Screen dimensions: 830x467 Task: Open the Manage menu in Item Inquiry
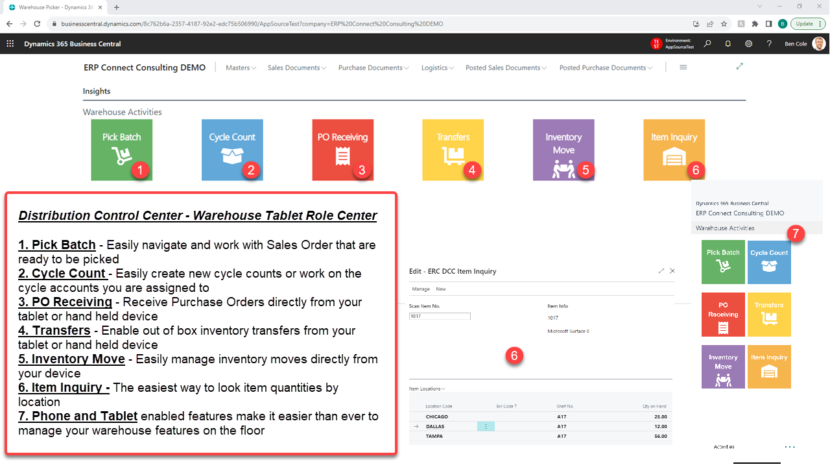[x=421, y=289]
